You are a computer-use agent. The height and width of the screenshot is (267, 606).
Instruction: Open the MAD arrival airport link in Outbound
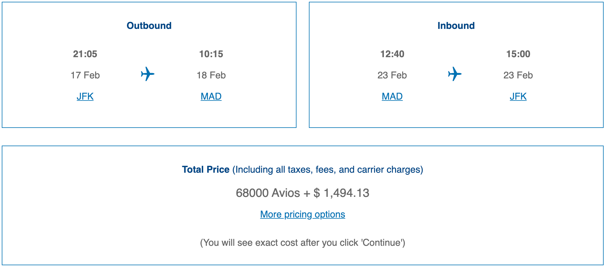[211, 96]
